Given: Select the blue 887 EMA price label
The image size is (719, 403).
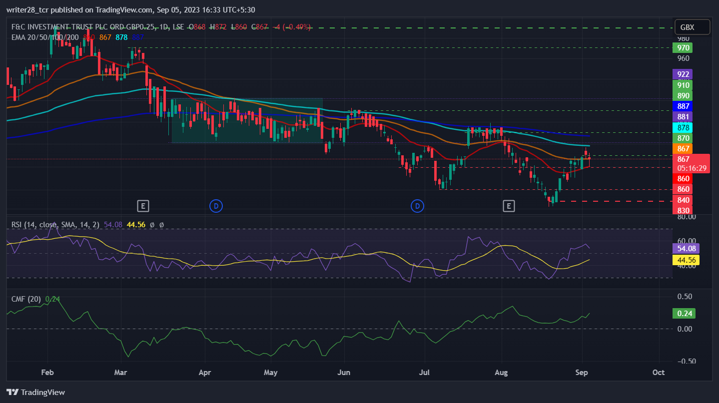Looking at the screenshot, I should tap(682, 106).
